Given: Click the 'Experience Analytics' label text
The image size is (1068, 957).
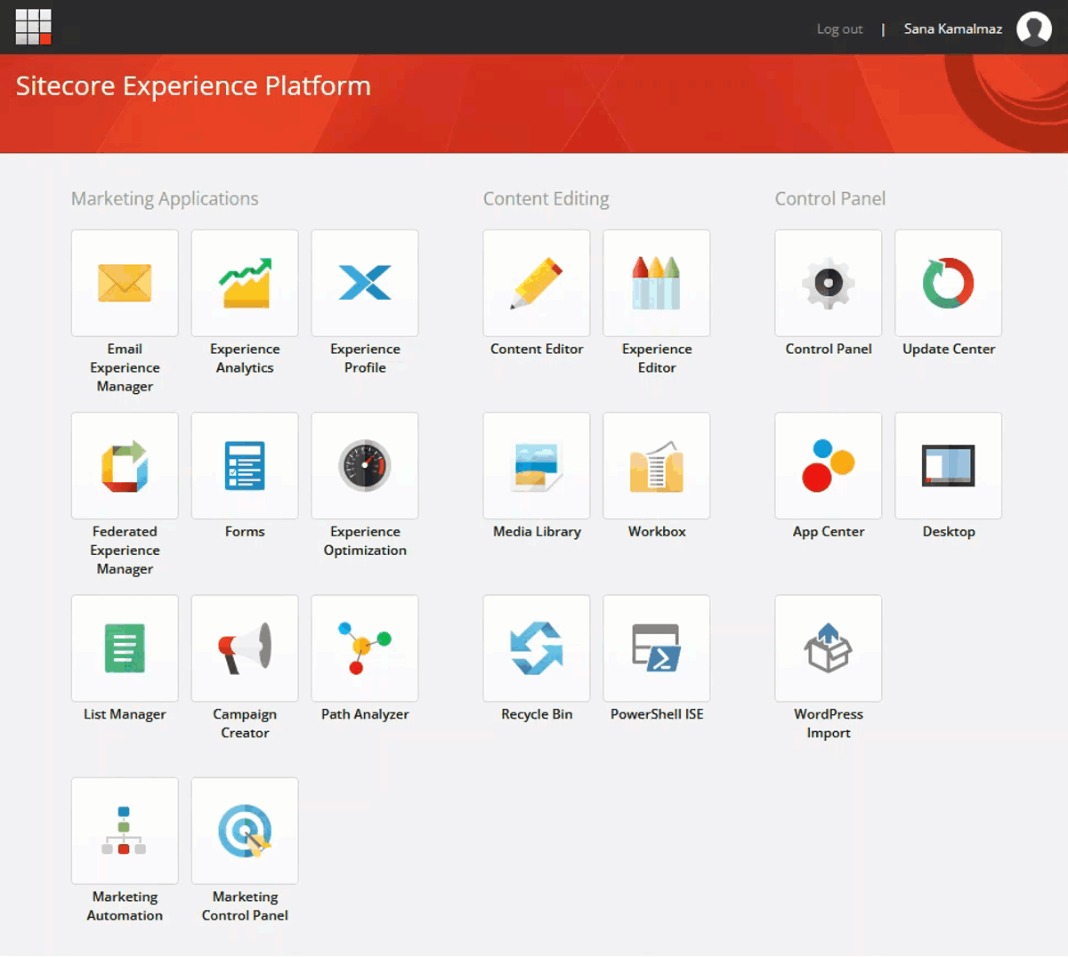Looking at the screenshot, I should point(245,358).
